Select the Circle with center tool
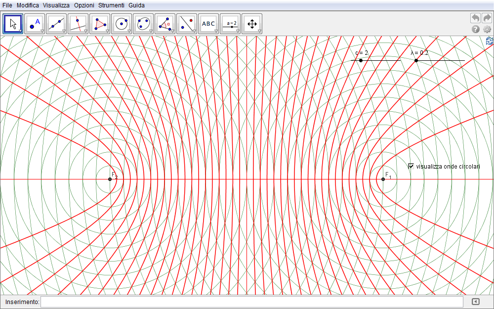Viewport: 494px width, 309px height. [x=122, y=23]
